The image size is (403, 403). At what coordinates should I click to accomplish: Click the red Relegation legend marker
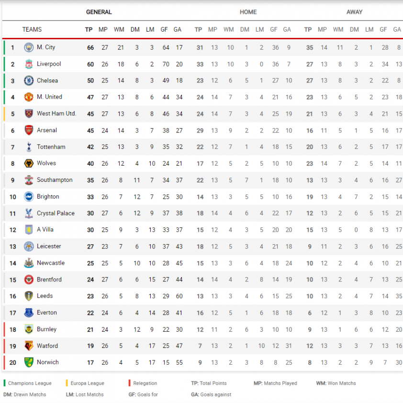tap(130, 383)
